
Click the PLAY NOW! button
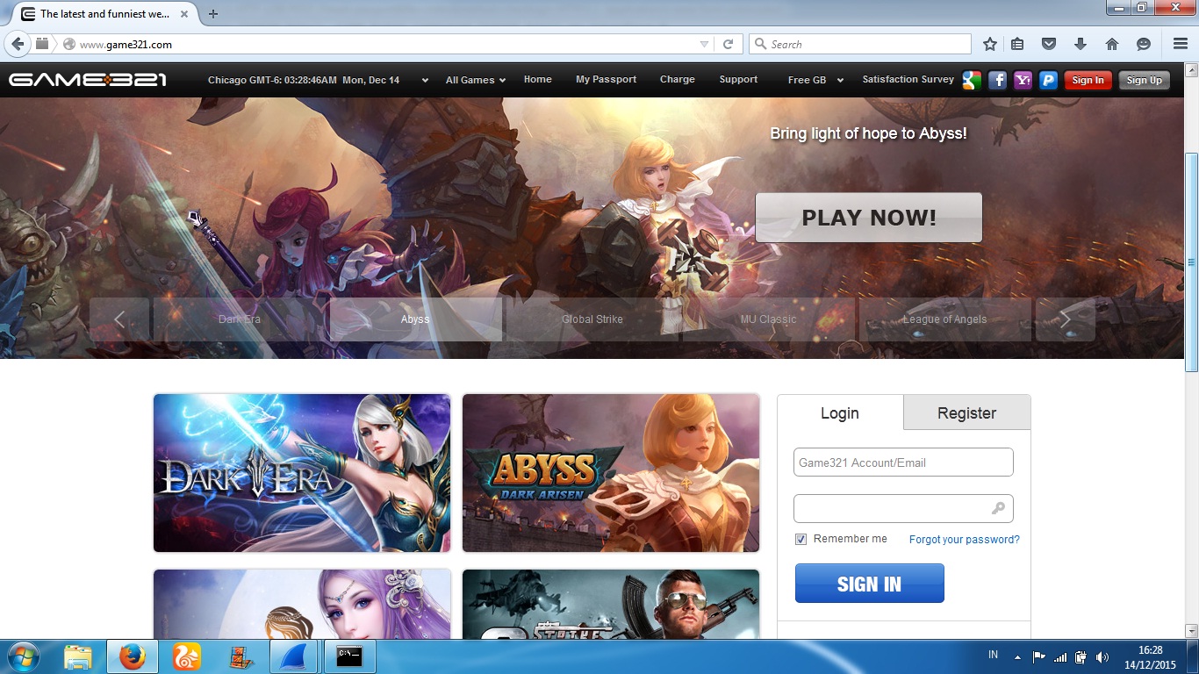(x=869, y=218)
